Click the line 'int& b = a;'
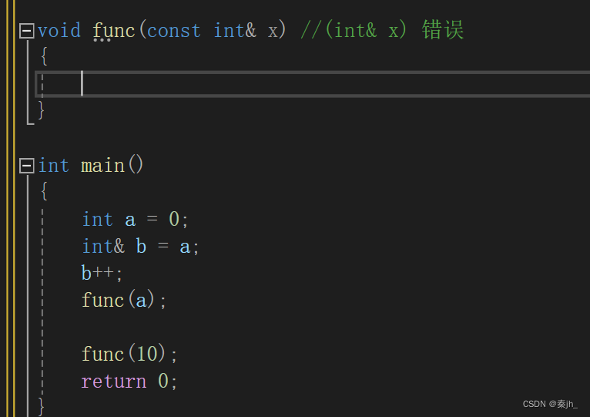Screen dimensions: 590x417 (140, 247)
